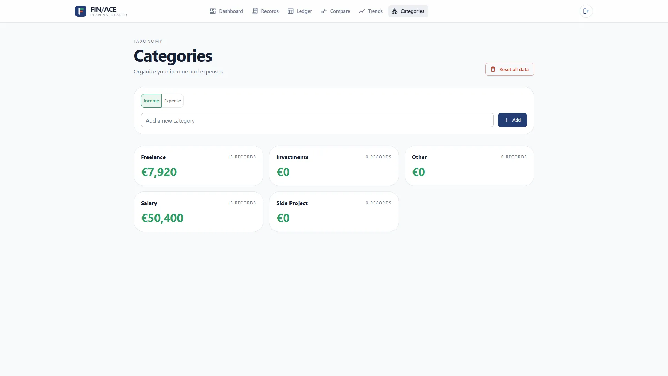Click the Categories shapes icon

(395, 11)
